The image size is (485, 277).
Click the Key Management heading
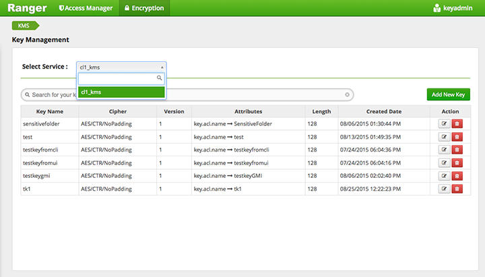(x=40, y=40)
